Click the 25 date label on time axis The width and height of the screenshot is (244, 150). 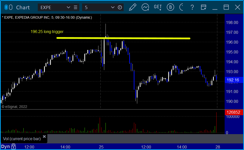[x=101, y=147]
